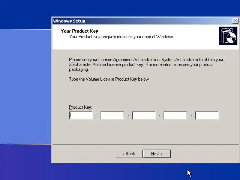Focus the first Product Key field
240x180 pixels.
click(81, 115)
